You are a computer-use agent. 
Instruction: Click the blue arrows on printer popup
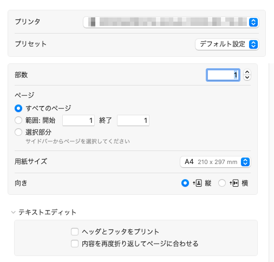coord(253,22)
